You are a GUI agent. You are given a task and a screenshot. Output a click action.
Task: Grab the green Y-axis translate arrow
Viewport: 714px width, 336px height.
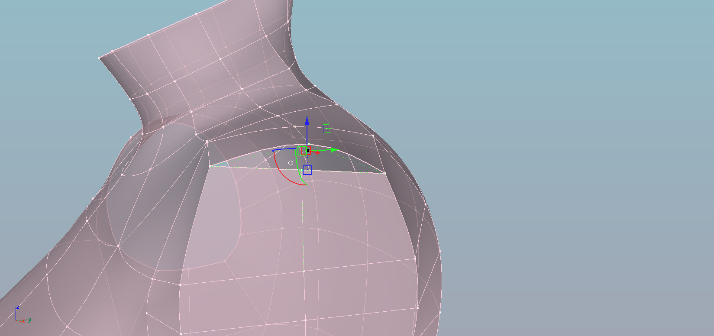point(334,150)
